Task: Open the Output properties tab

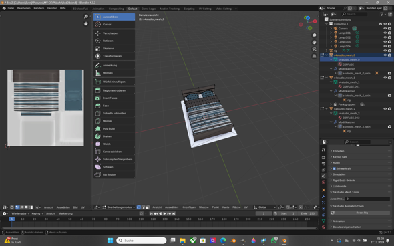Action: 323,164
